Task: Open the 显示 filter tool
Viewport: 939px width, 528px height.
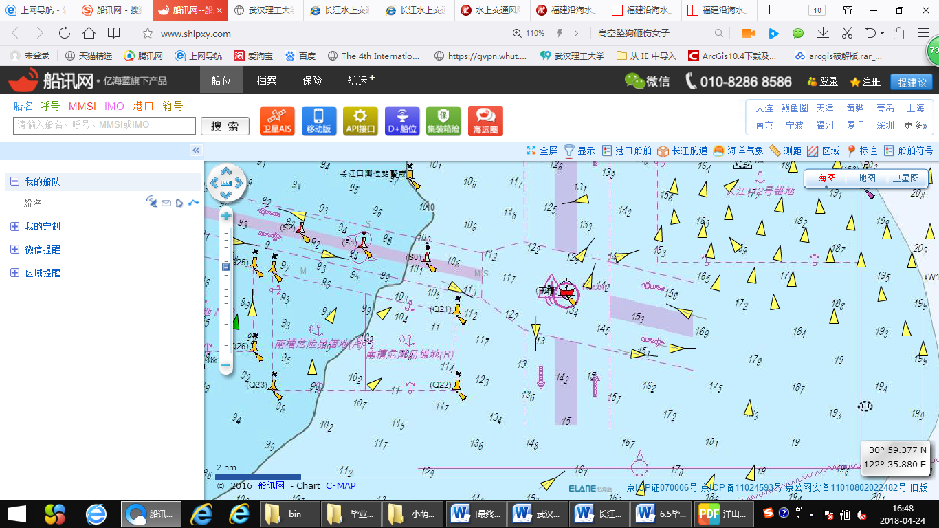Action: (x=579, y=151)
